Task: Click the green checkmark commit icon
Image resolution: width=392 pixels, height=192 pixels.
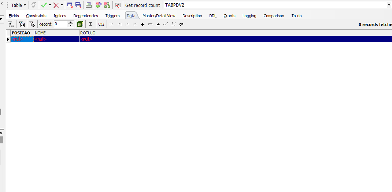Action: pos(44,5)
